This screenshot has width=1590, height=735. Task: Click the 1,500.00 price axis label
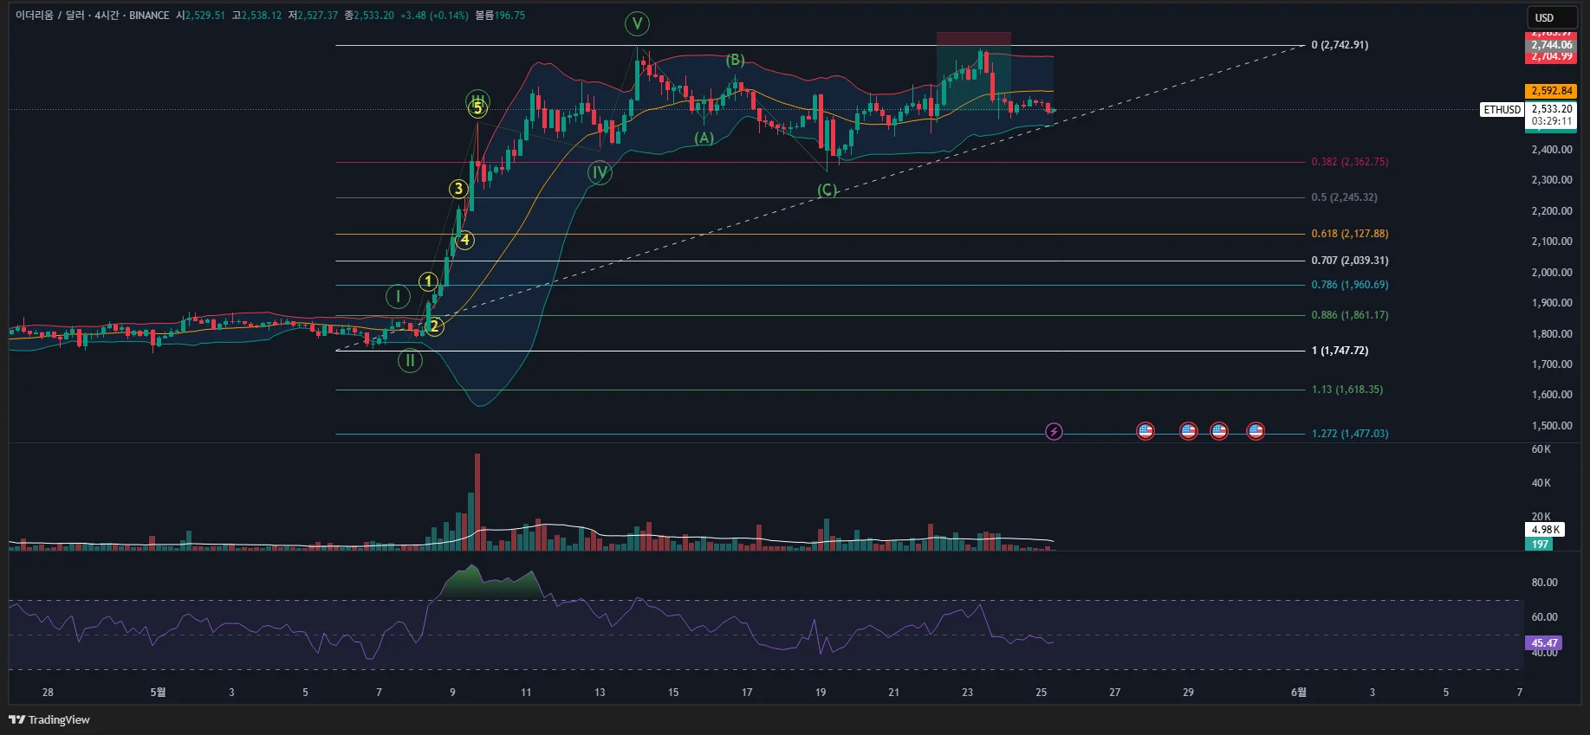[x=1551, y=426]
